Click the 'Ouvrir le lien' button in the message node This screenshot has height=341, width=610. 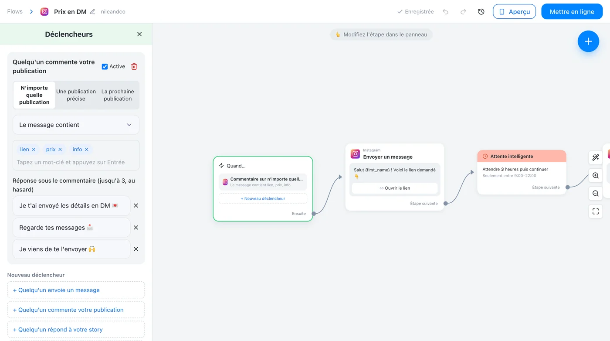coord(395,188)
